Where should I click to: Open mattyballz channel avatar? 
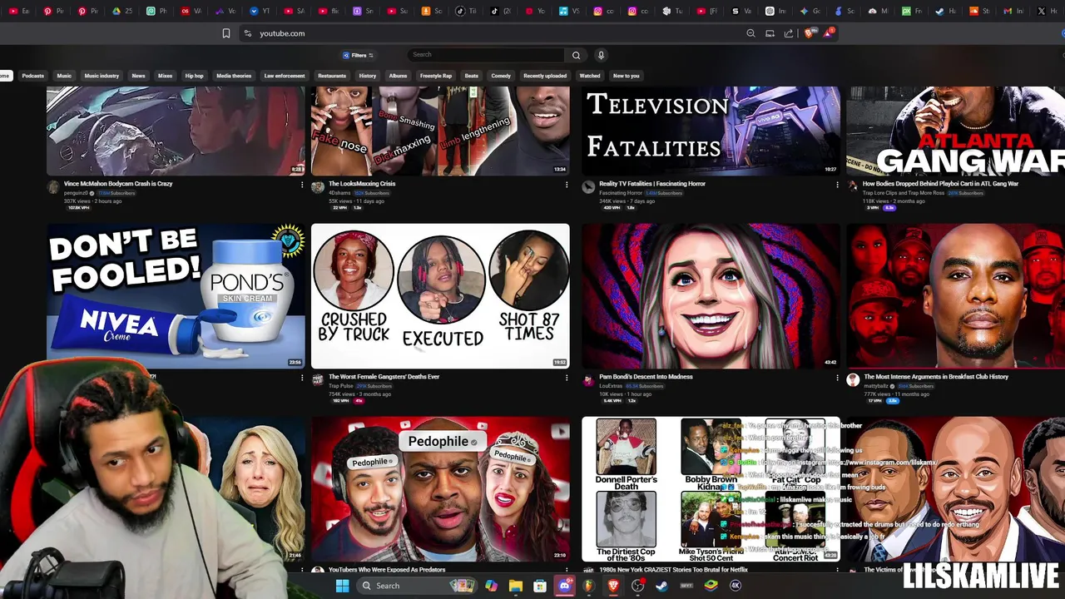coord(853,380)
